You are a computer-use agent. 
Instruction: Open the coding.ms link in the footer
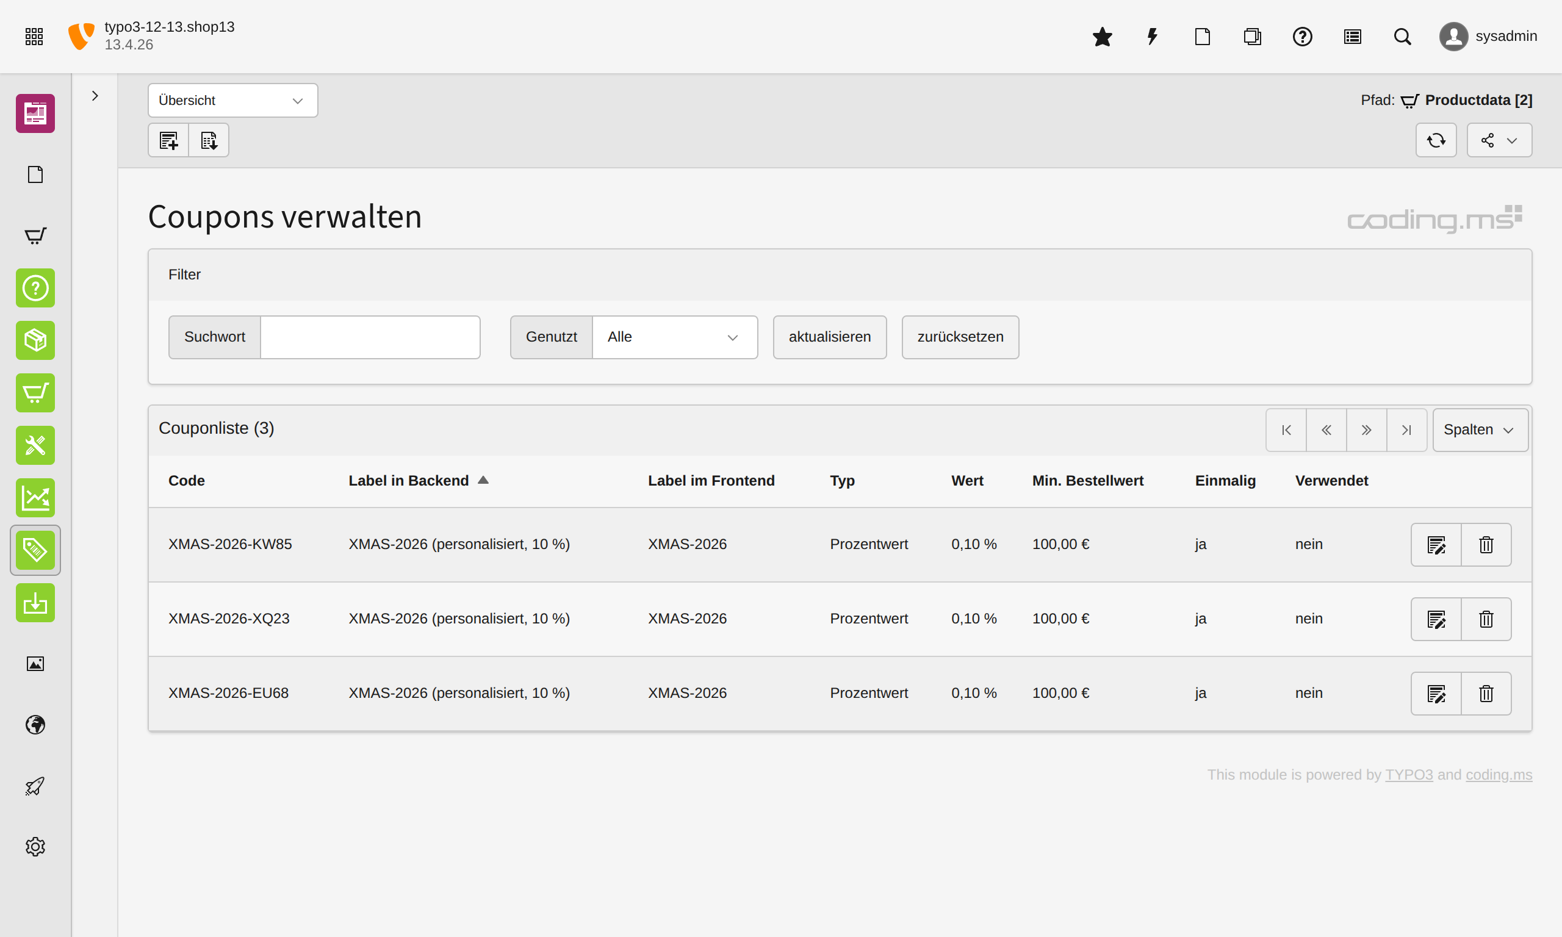1499,775
